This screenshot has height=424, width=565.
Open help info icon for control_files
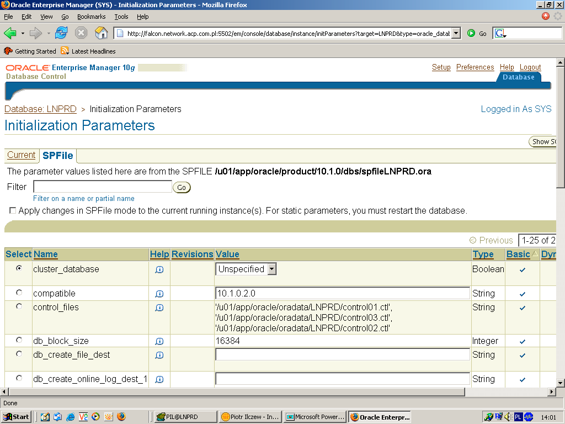[159, 308]
